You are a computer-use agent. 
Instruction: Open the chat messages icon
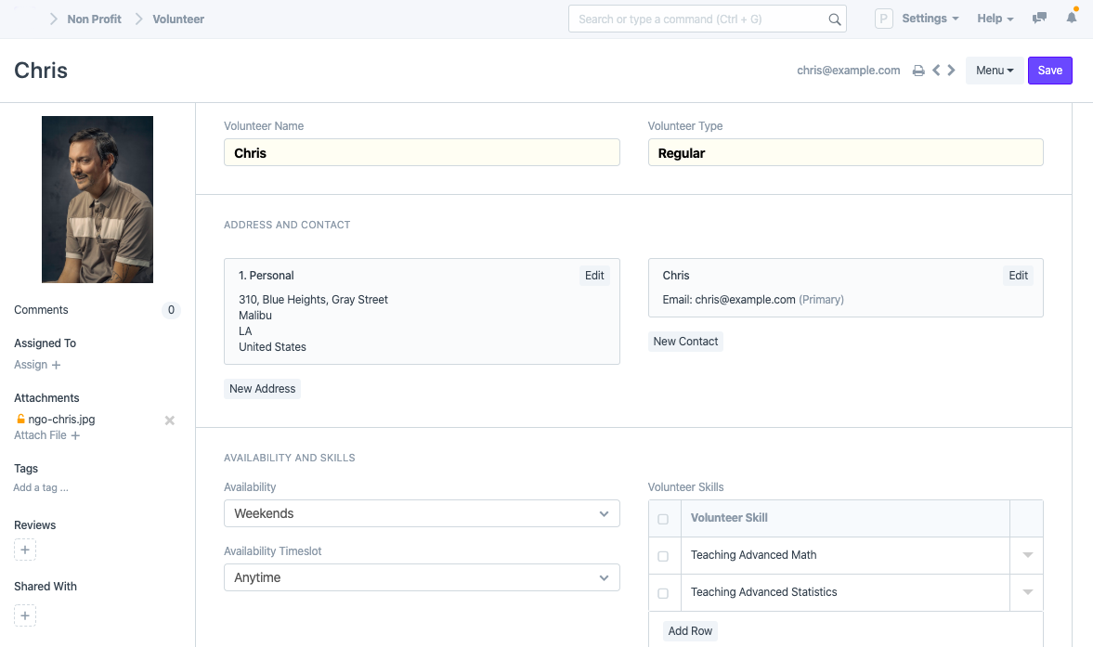pyautogui.click(x=1040, y=19)
